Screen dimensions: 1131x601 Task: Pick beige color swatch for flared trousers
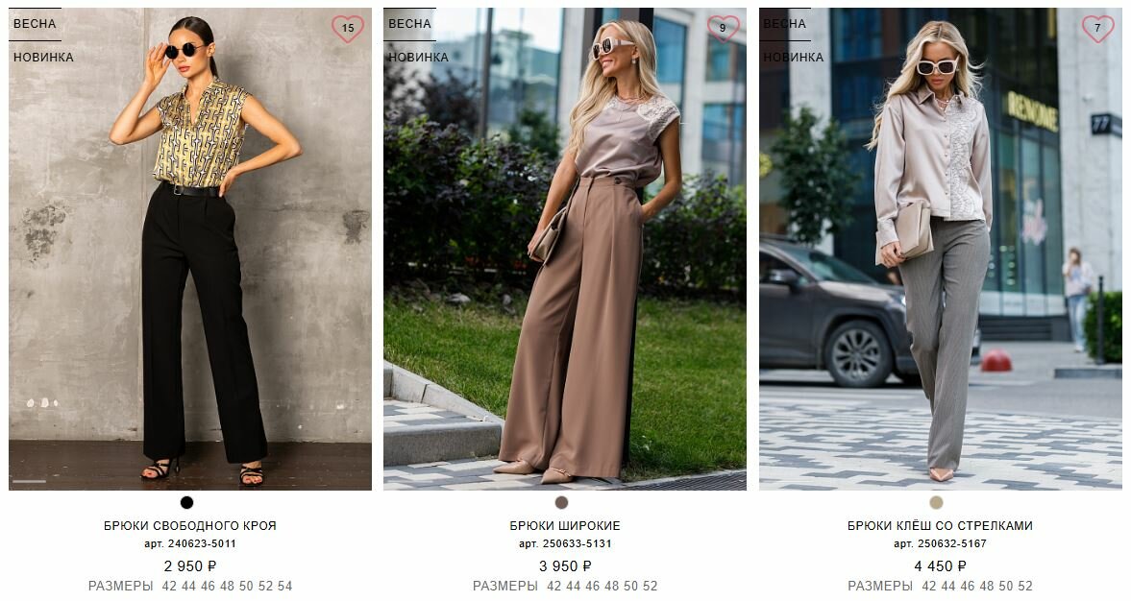pyautogui.click(x=936, y=502)
